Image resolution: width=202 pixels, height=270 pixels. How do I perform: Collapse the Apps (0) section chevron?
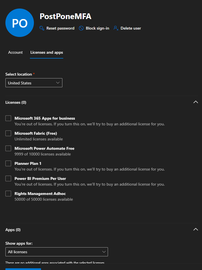196,229
